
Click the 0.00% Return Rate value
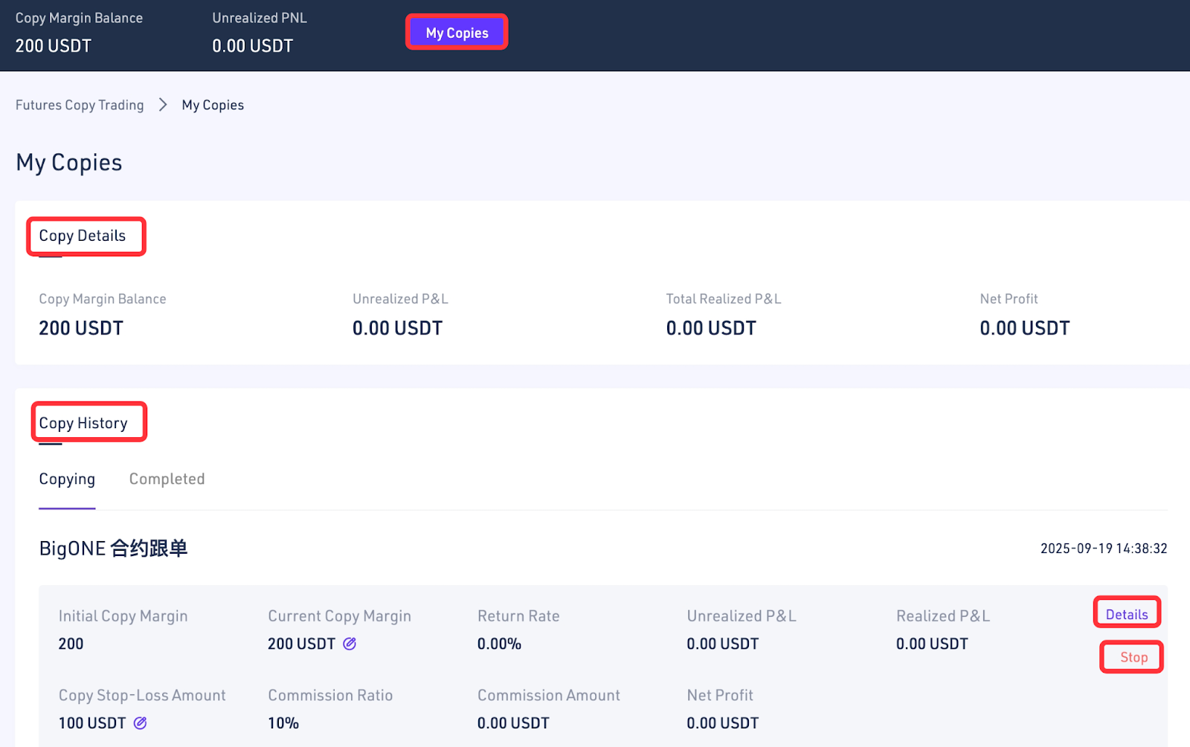(x=499, y=644)
